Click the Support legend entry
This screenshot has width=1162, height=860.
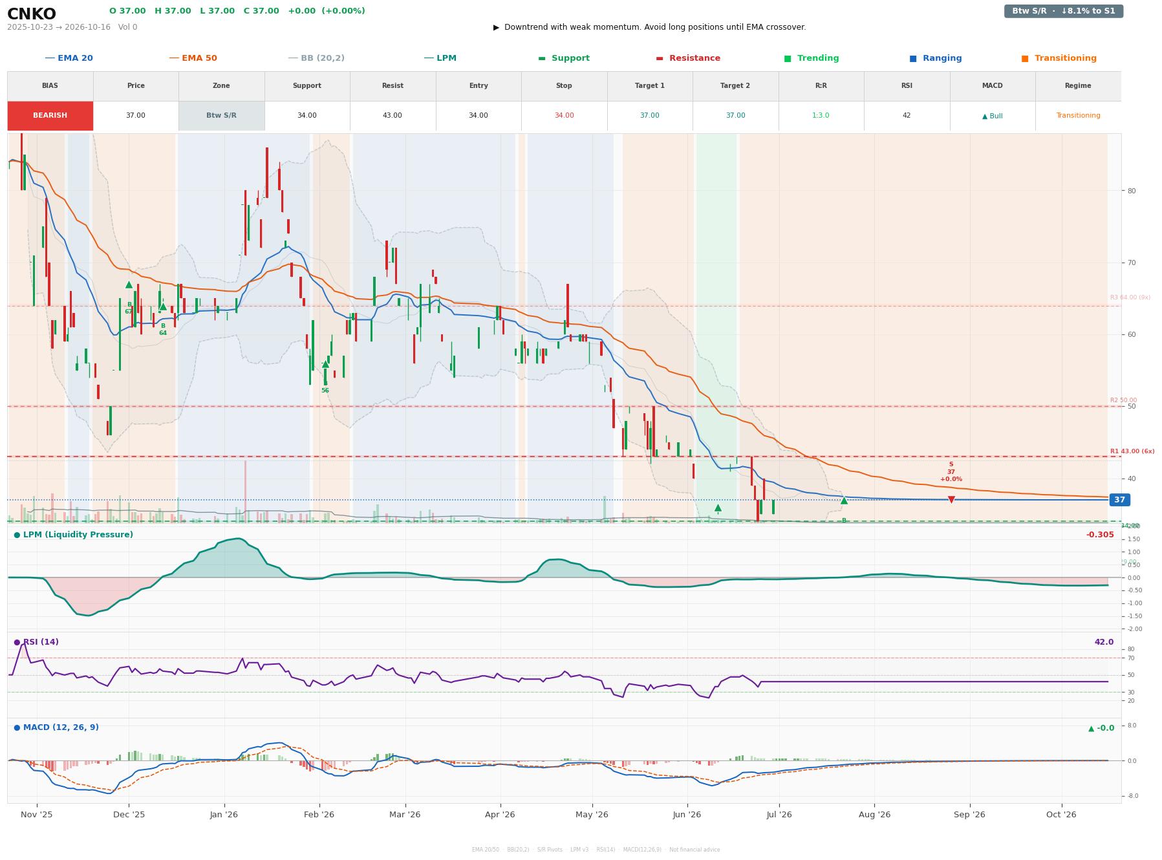pos(563,58)
